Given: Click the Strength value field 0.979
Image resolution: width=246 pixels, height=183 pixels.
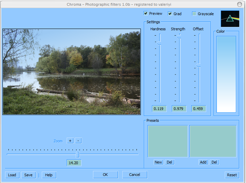Looking at the screenshot, I should [179, 108].
